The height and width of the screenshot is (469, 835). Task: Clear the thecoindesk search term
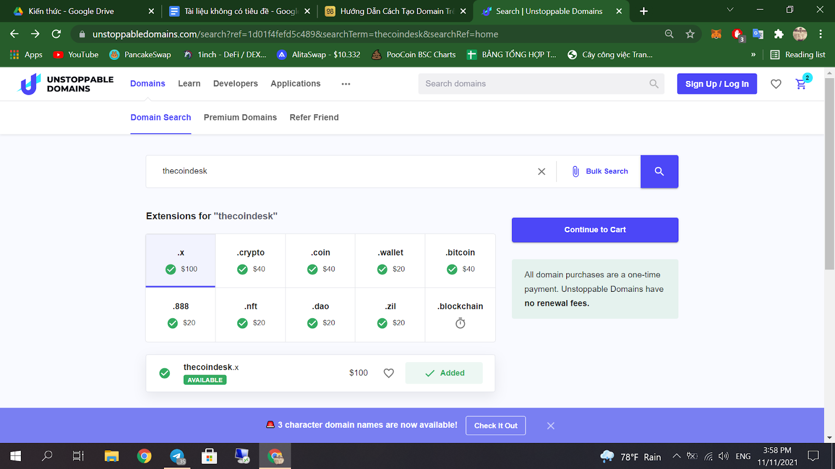click(x=542, y=171)
